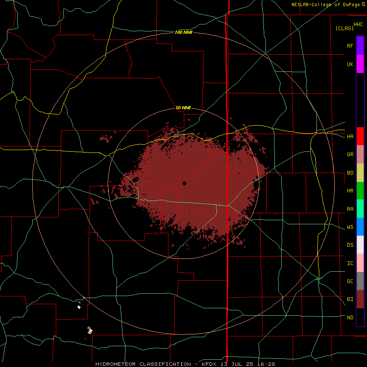Click the HR legend label
Viewport: 367px width, 367px height.
tap(350, 191)
